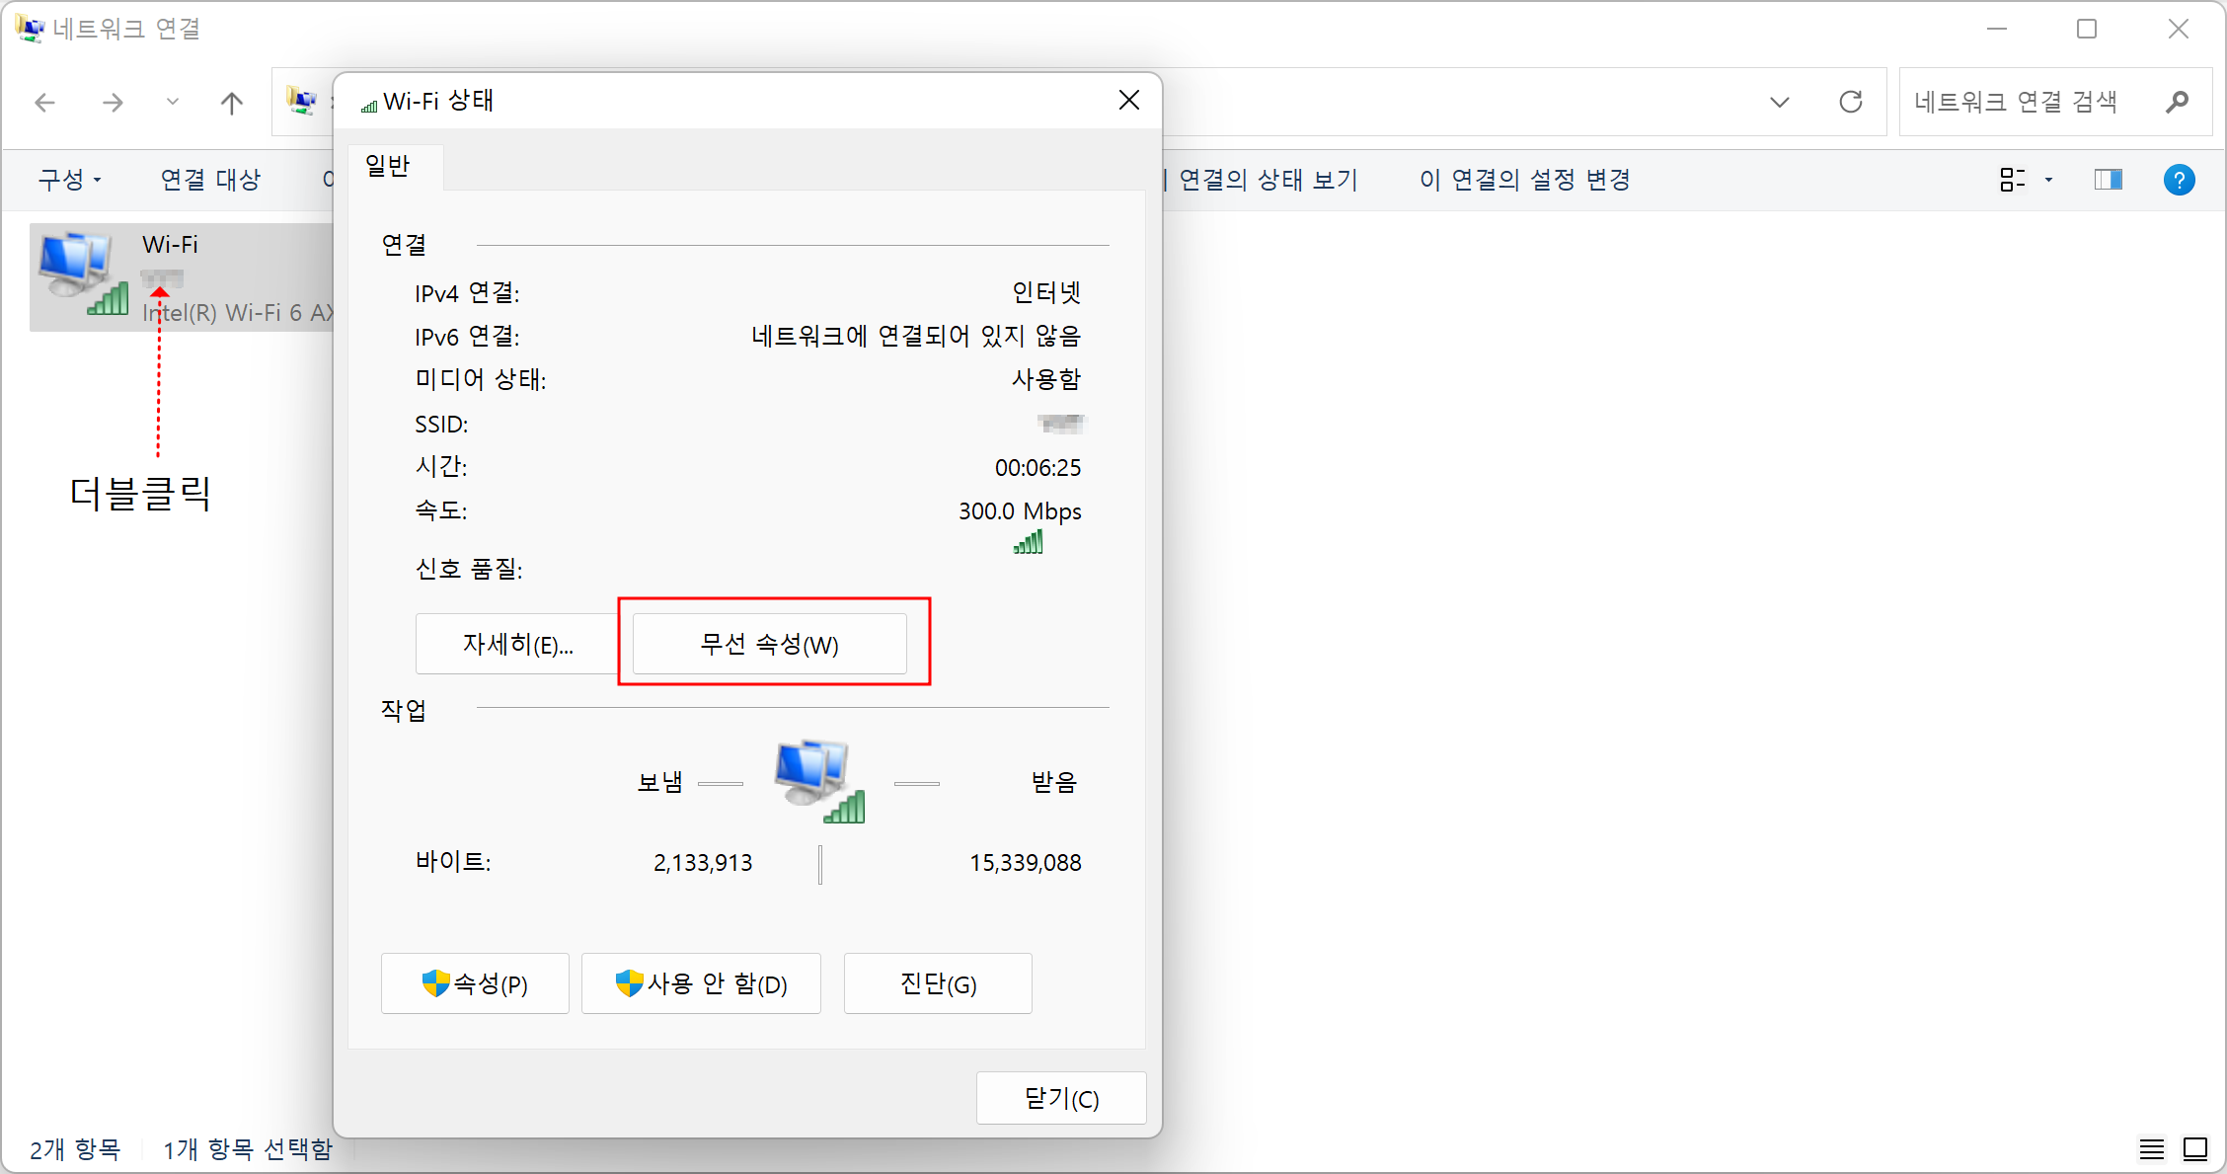2227x1174 pixels.
Task: Expand the view options dropdown arrow
Action: (x=2048, y=180)
